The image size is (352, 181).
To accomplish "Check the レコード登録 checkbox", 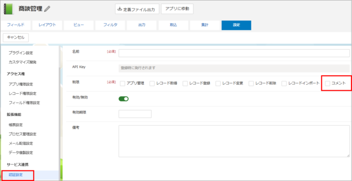I will click(185, 83).
